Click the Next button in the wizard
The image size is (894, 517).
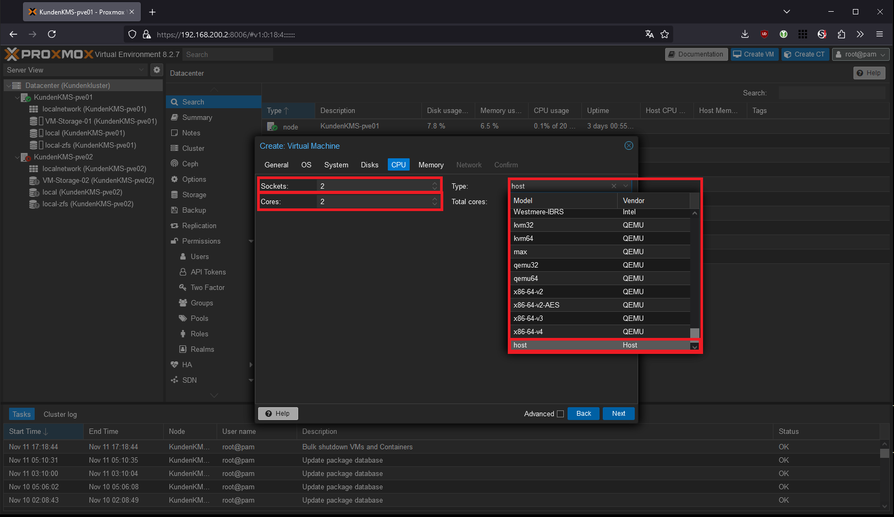(x=618, y=414)
